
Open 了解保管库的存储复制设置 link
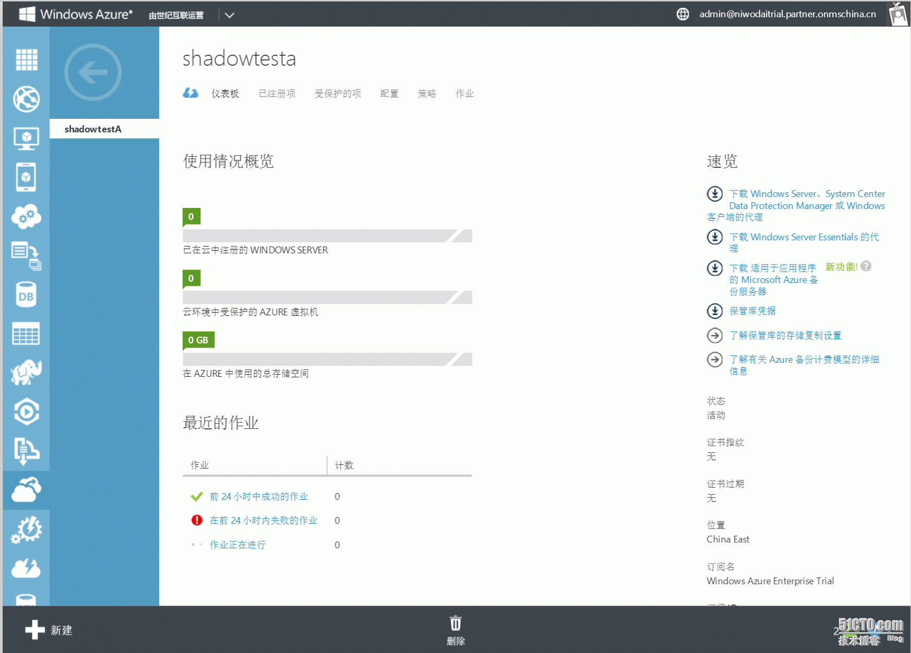785,336
